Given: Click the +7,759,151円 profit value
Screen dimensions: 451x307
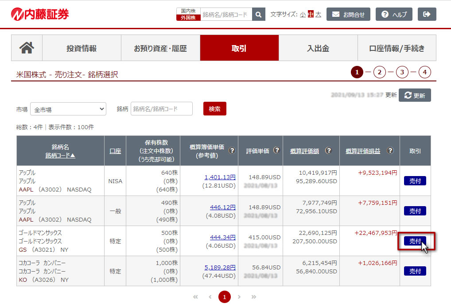Looking at the screenshot, I should tap(377, 203).
